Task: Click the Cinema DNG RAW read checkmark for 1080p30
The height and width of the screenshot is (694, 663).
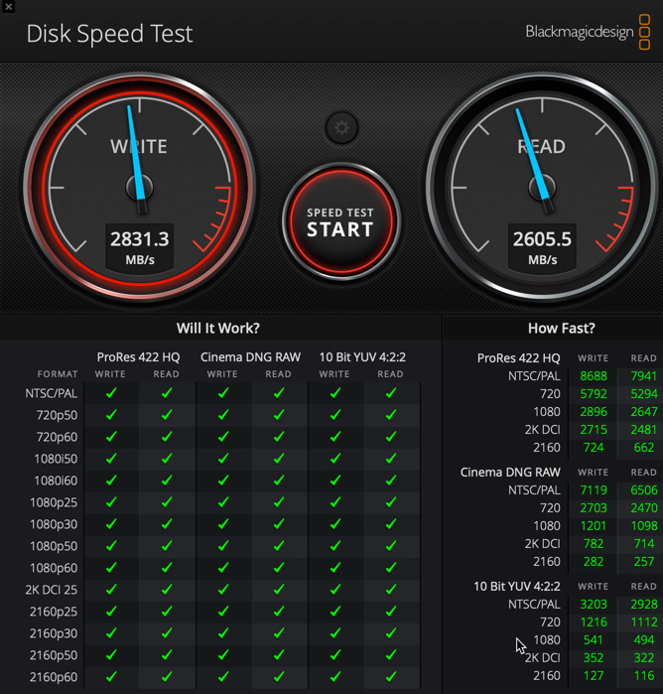Action: (x=279, y=524)
